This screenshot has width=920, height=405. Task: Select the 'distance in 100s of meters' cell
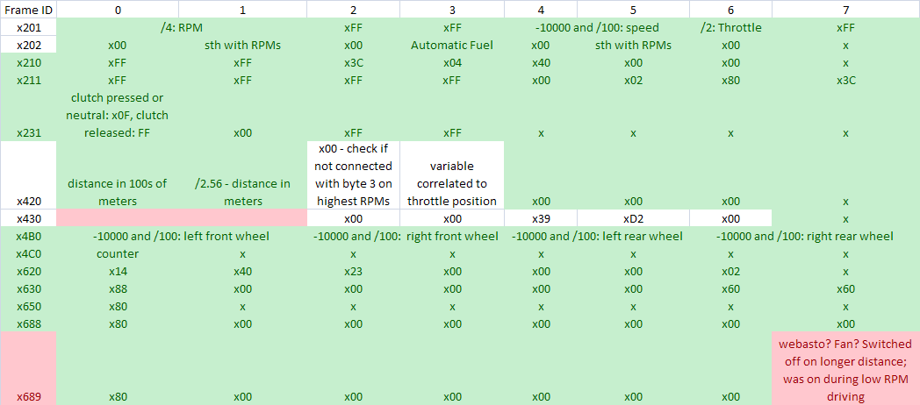point(118,192)
